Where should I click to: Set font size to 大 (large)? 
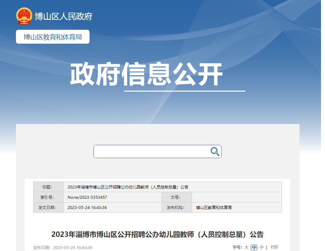coord(246,247)
